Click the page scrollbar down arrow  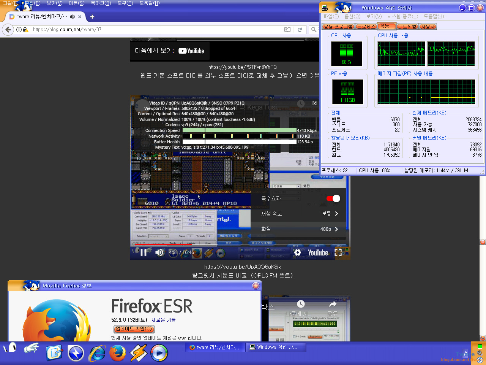(x=483, y=338)
